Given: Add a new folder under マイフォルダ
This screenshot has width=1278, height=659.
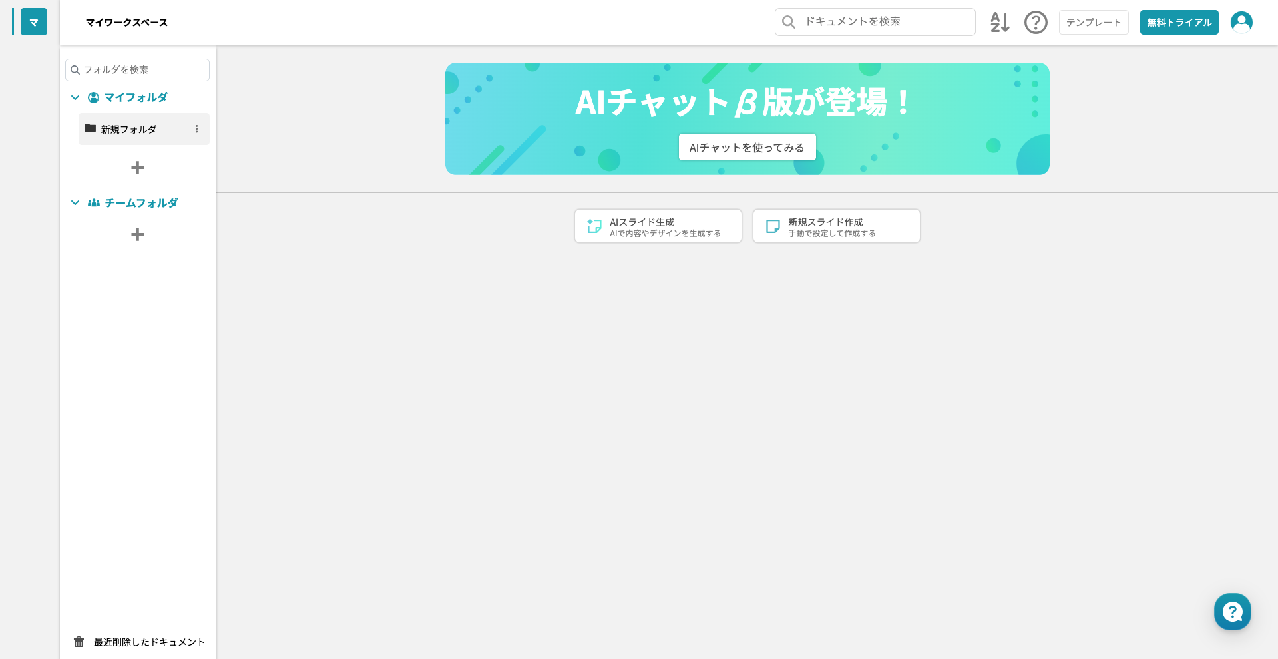Looking at the screenshot, I should [137, 168].
